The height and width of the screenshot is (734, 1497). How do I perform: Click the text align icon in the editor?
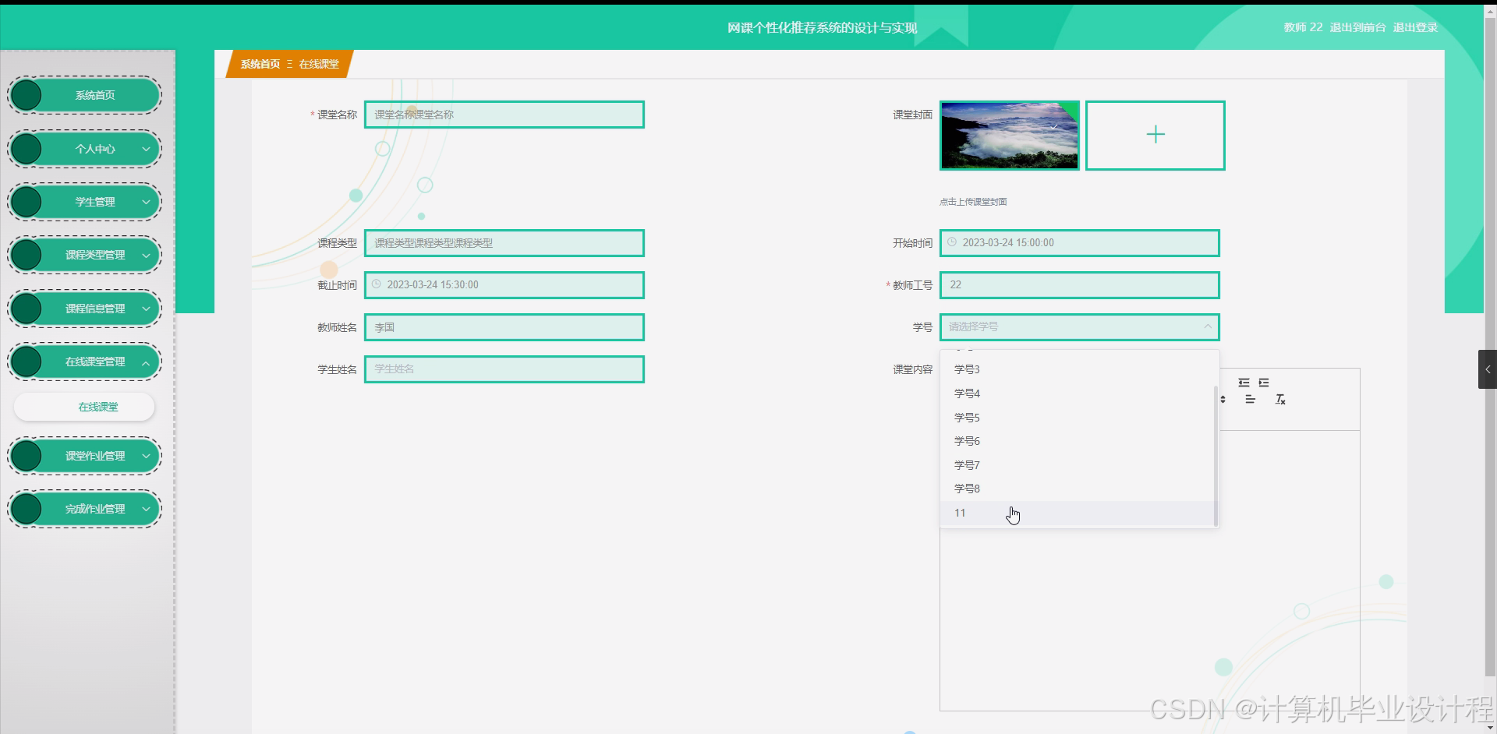(1250, 400)
